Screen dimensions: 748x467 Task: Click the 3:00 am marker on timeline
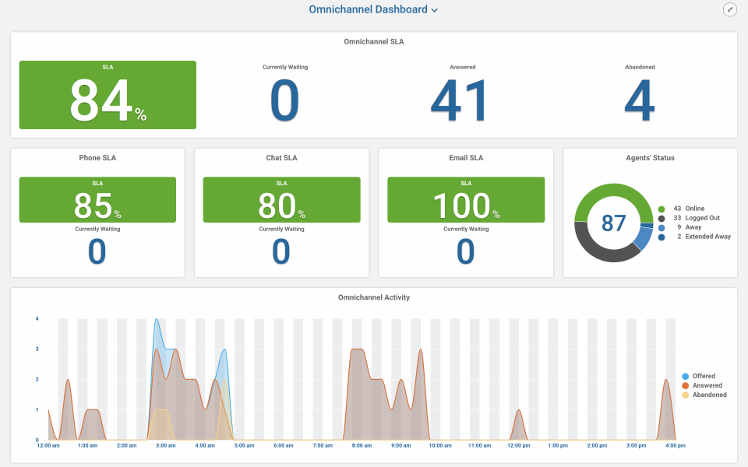pos(164,445)
